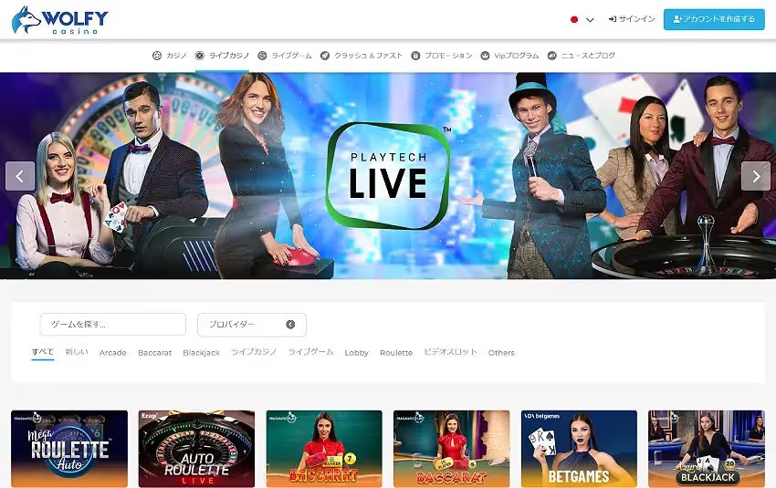Focus the ゲームを探す search field

112,325
